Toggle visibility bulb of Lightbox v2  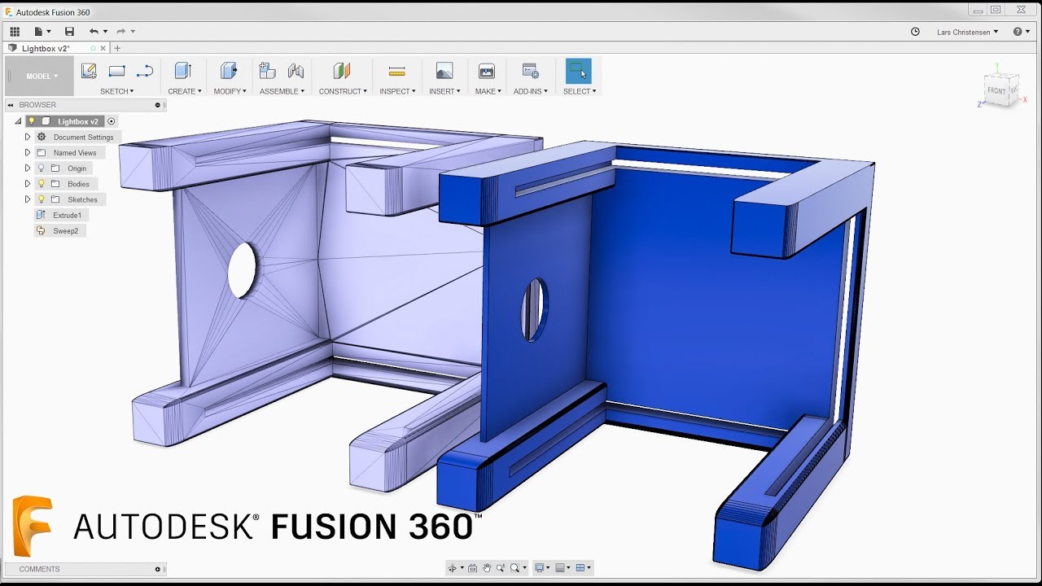[x=32, y=121]
